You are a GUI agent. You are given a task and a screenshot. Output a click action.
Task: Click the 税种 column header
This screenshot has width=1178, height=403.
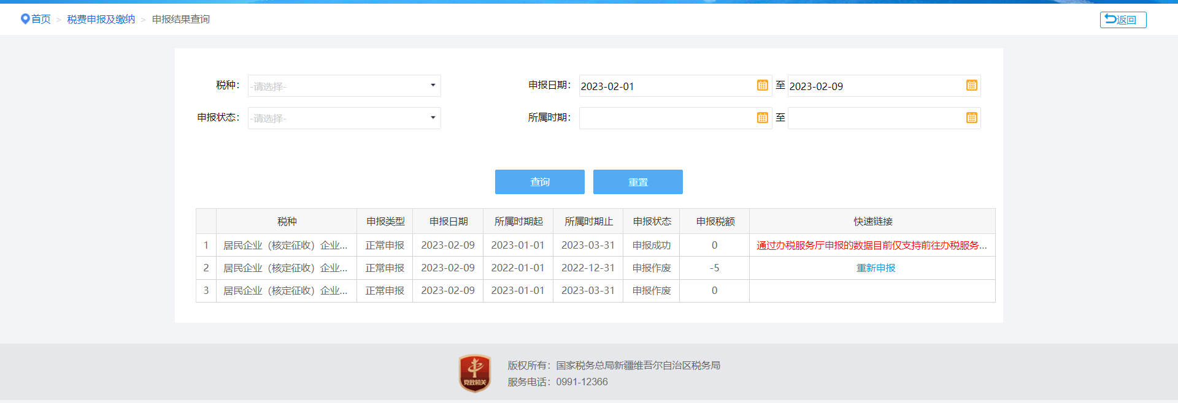click(x=287, y=221)
